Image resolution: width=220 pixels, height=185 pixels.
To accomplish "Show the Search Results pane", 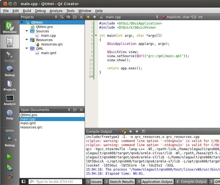I will pos(120,182).
